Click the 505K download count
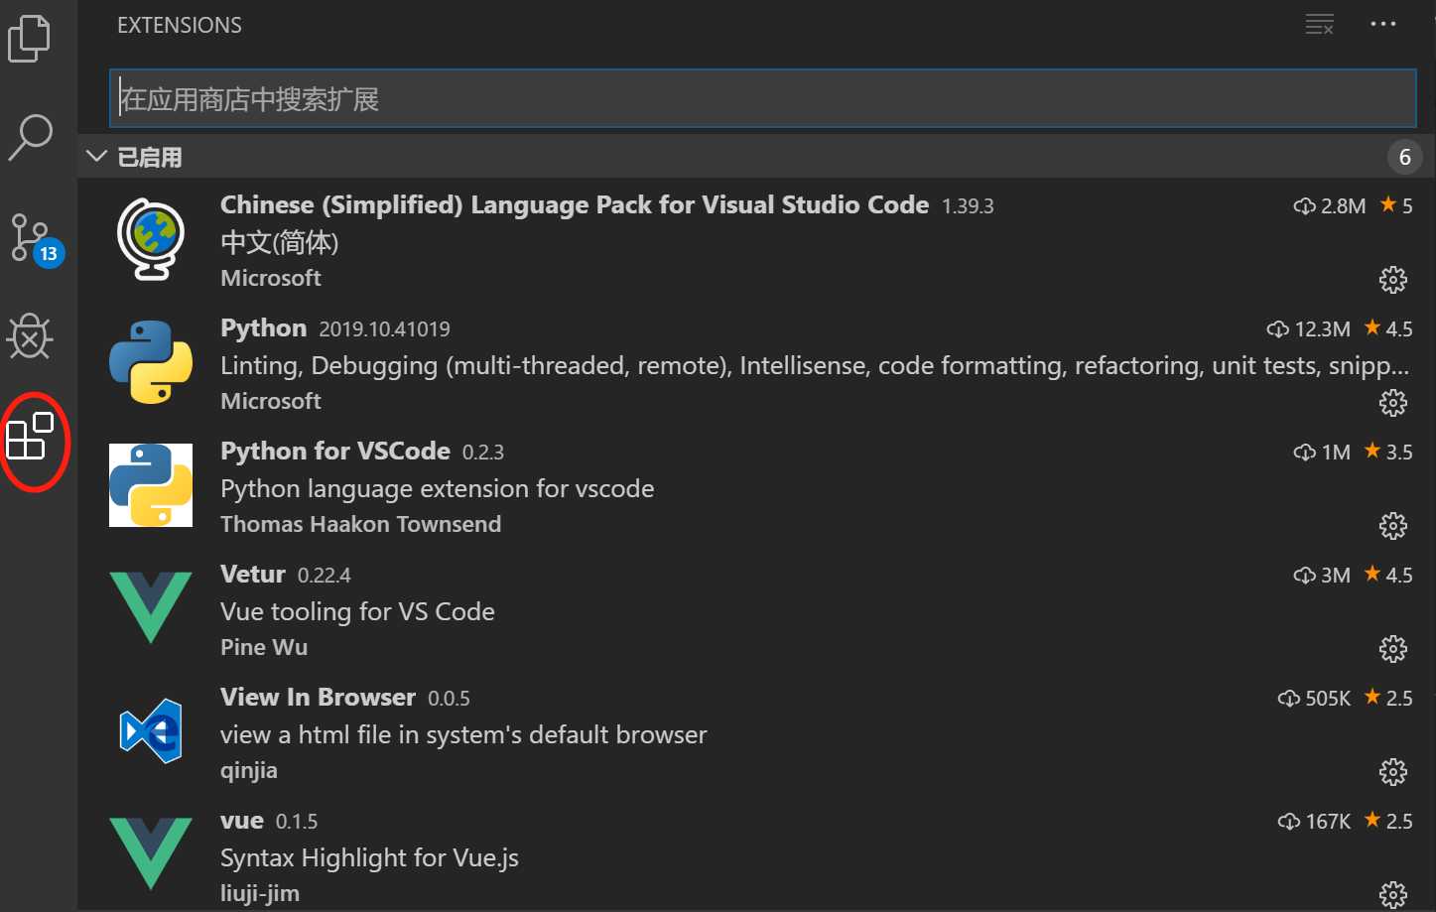 point(1315,698)
